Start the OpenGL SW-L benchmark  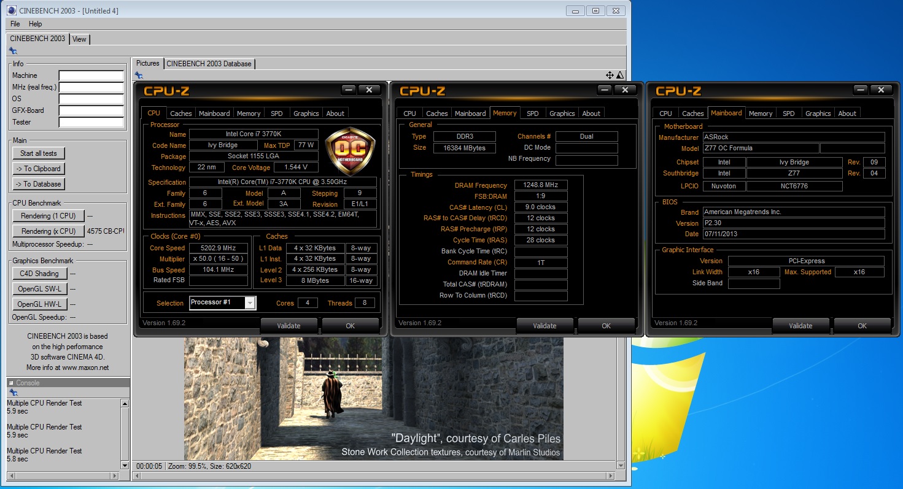pos(39,289)
